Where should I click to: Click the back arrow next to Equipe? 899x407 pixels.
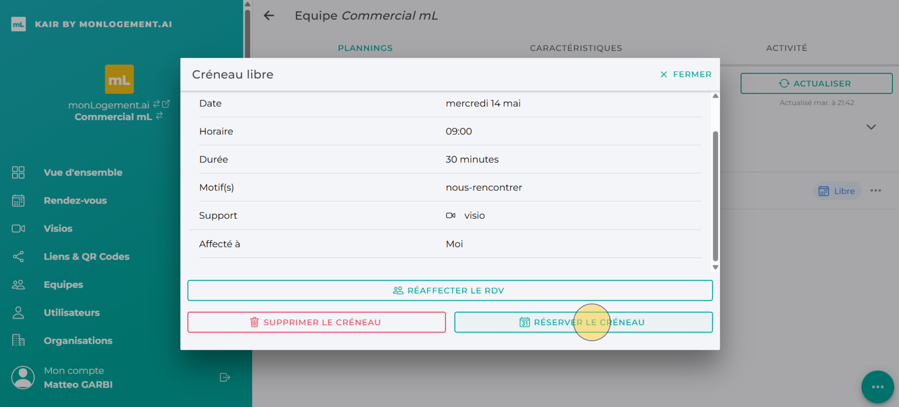point(269,16)
